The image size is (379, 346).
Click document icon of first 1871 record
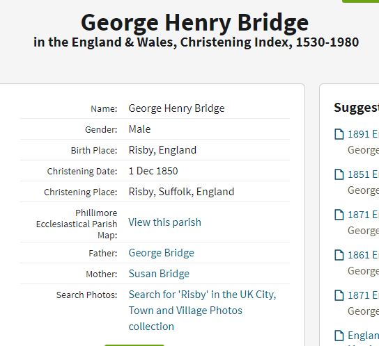pyautogui.click(x=339, y=215)
